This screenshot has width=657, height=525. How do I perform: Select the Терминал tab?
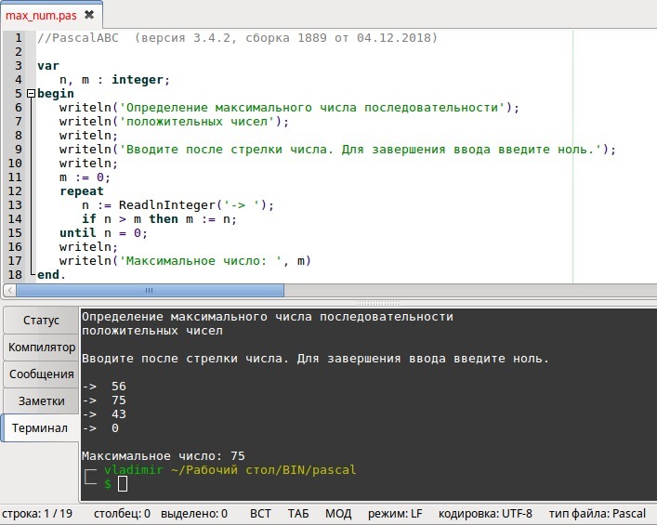click(x=41, y=428)
